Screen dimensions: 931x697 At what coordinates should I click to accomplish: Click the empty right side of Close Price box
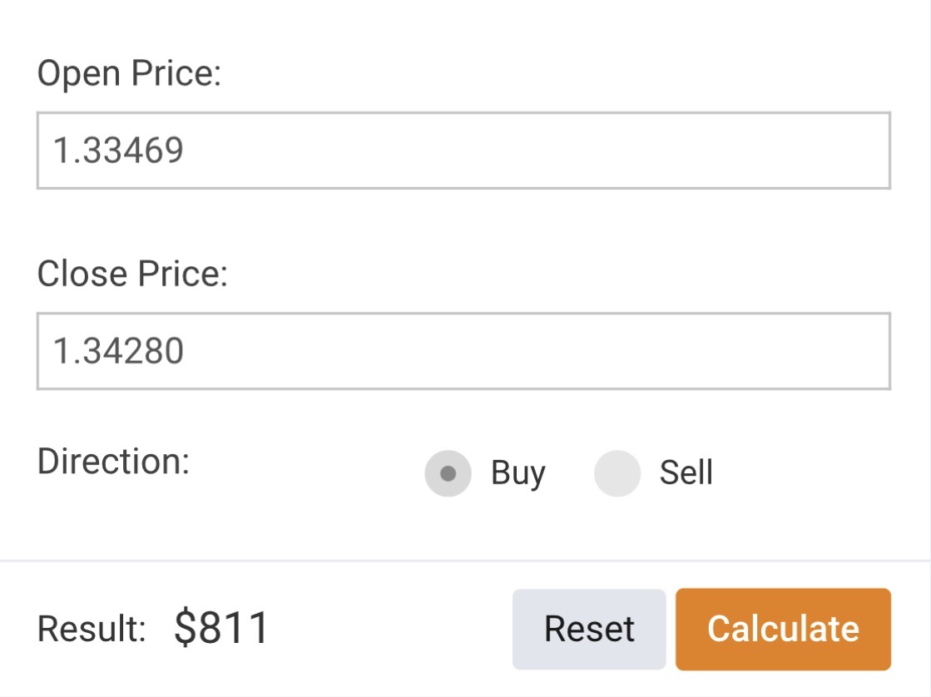pyautogui.click(x=749, y=351)
